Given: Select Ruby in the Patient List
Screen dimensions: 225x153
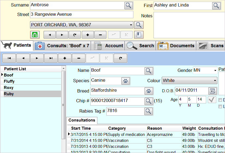Looking at the screenshot, I should [x=9, y=94].
